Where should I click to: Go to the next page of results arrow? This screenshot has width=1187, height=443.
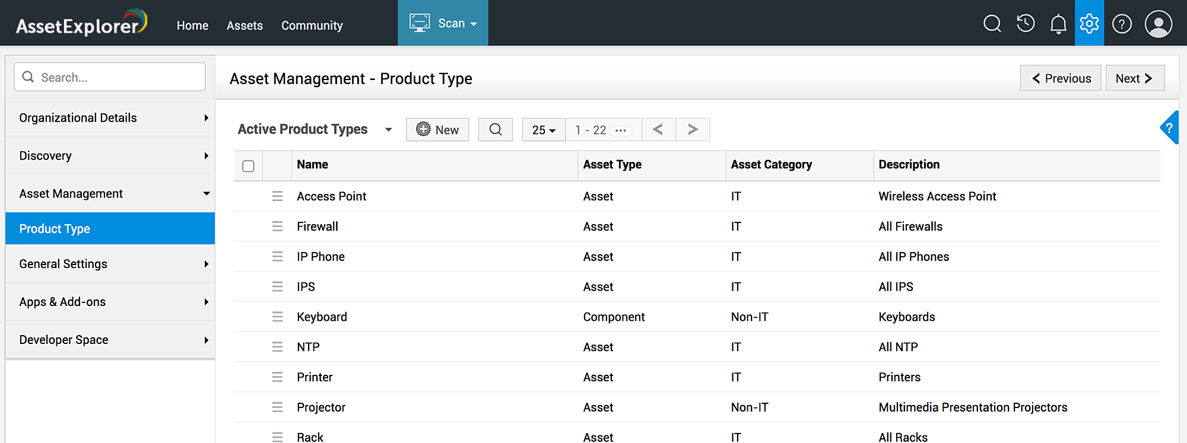pyautogui.click(x=693, y=129)
